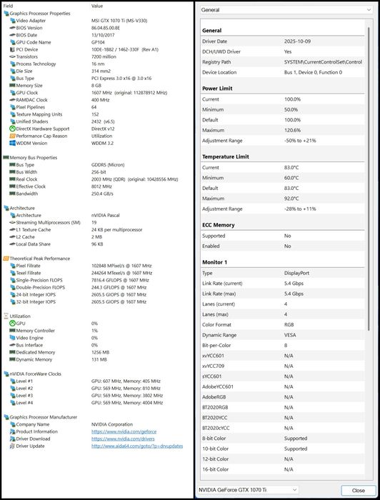Click the Performance Cap Reason icon
This screenshot has width=380, height=500.
point(12,136)
